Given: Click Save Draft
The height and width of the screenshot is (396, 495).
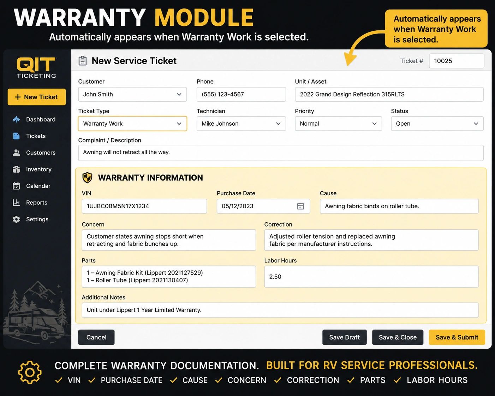Looking at the screenshot, I should (x=345, y=337).
